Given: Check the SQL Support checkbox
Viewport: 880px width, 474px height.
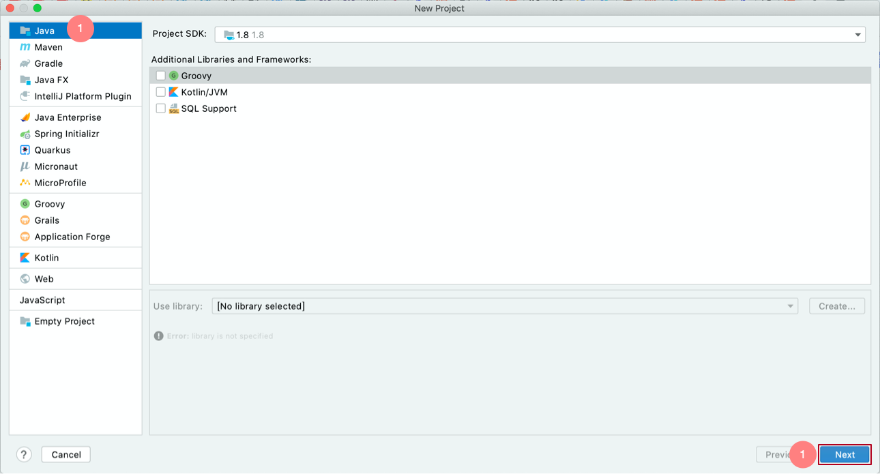Looking at the screenshot, I should tap(161, 108).
